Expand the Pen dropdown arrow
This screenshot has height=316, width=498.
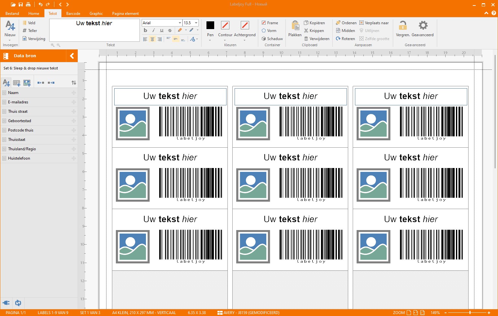210,40
